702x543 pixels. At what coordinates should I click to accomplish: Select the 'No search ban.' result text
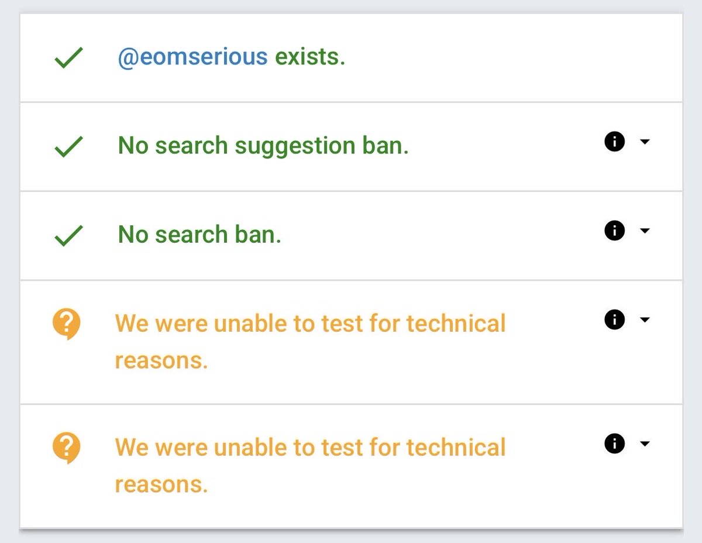(x=199, y=235)
